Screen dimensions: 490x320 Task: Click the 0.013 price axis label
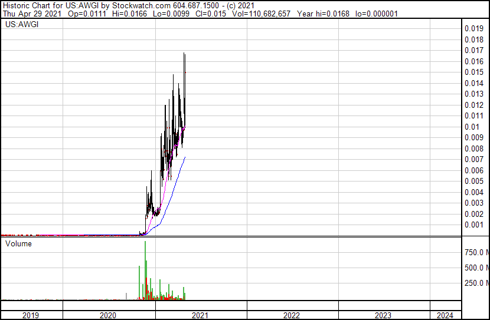(x=474, y=94)
